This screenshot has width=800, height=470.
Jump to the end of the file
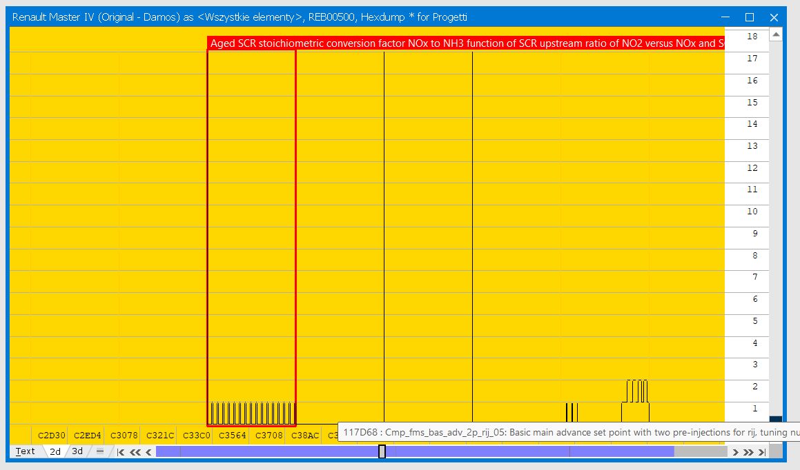click(762, 451)
